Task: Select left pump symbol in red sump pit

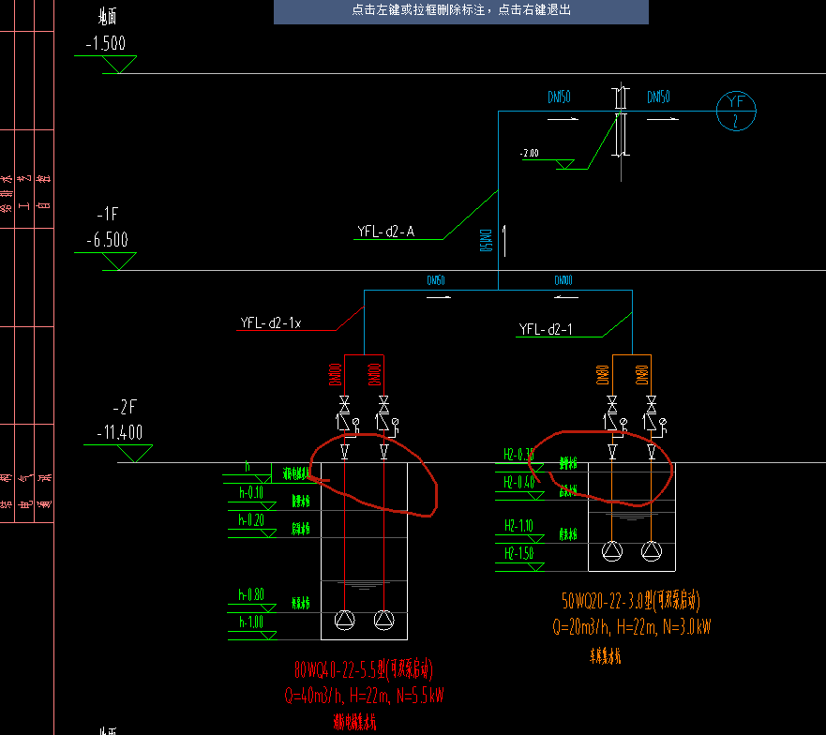Action: pos(344,620)
